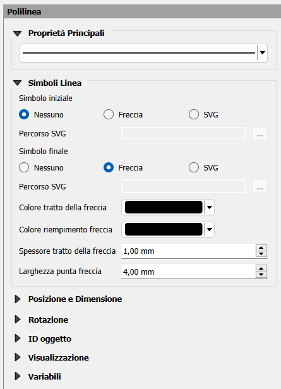Open Colore tratto della freccia swatch

pos(164,207)
